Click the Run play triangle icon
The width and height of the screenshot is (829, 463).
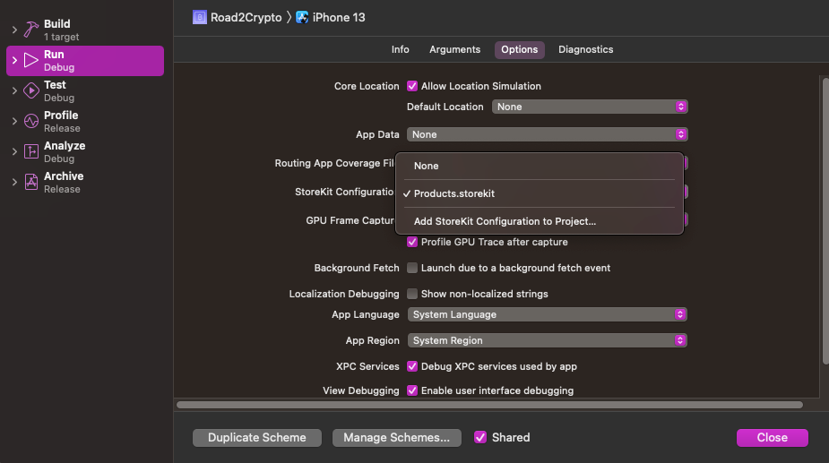pyautogui.click(x=31, y=60)
